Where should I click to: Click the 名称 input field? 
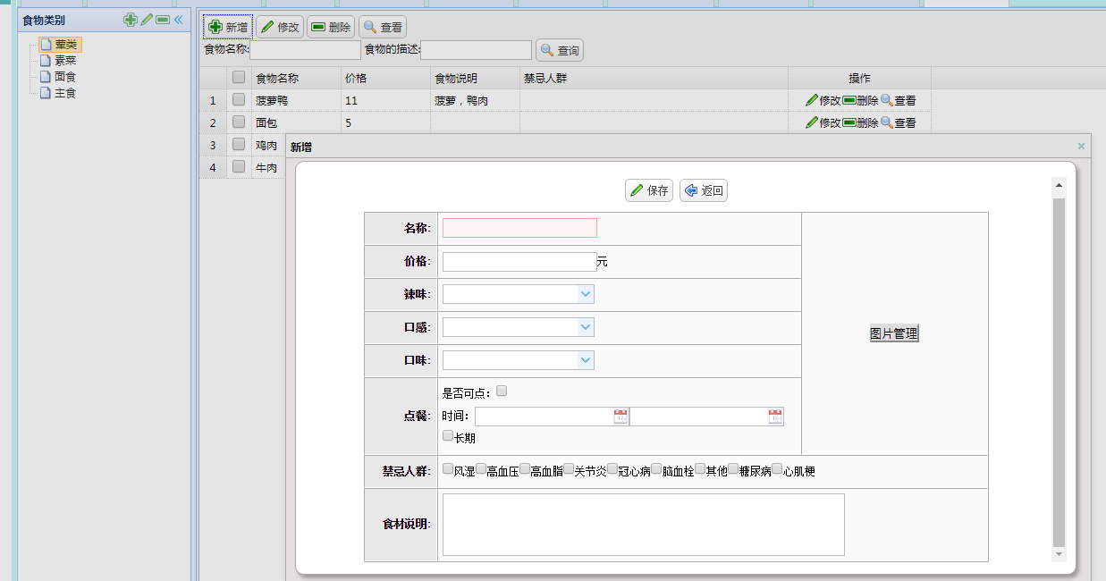pyautogui.click(x=519, y=228)
